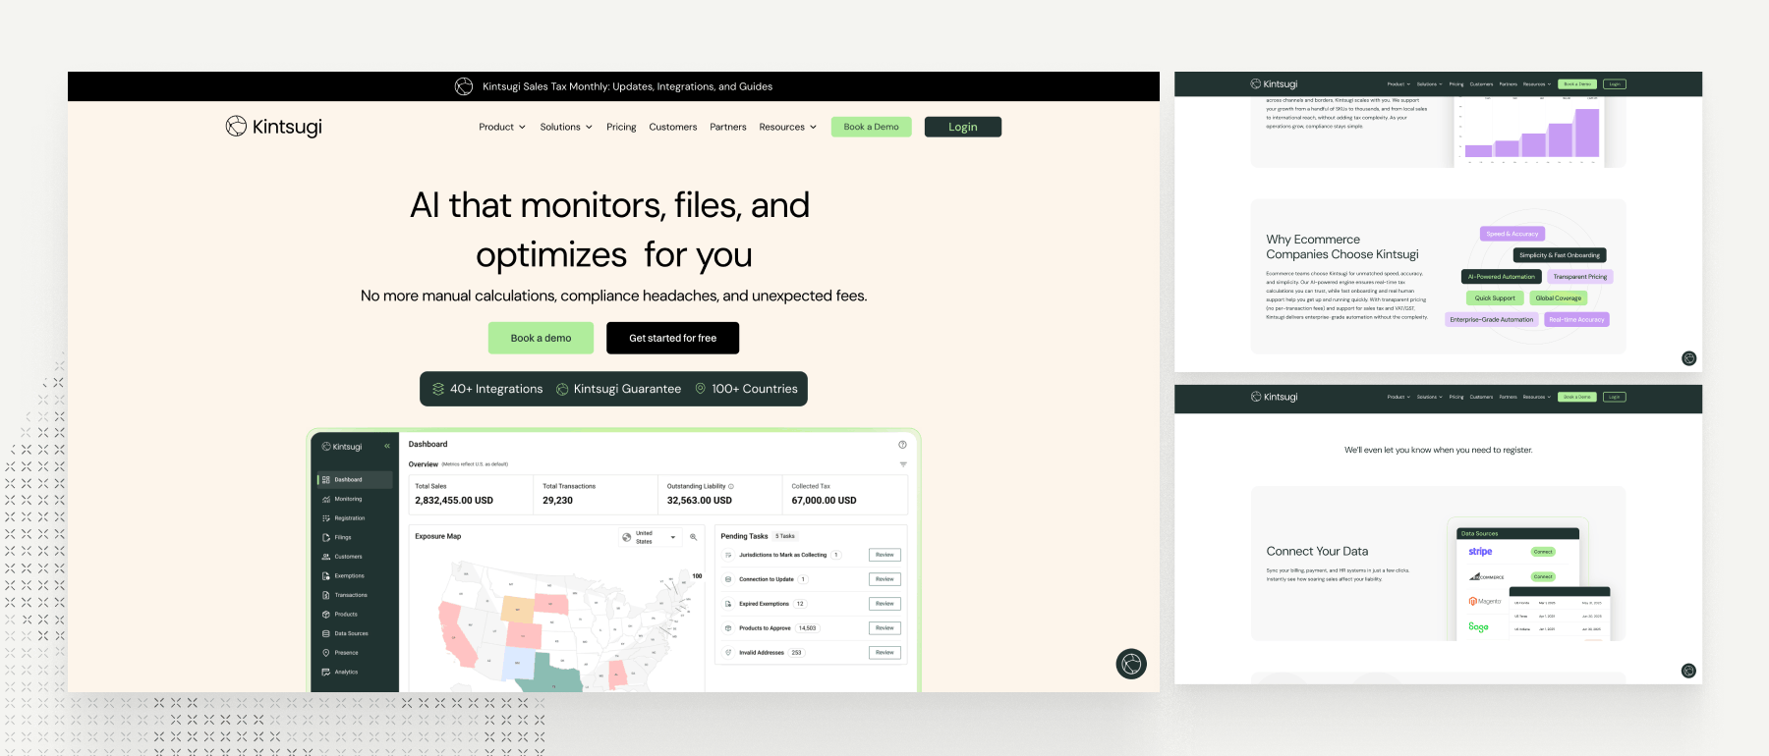Click the Transparent Pricing tag
Viewport: 1769px width, 756px height.
[x=1580, y=277]
